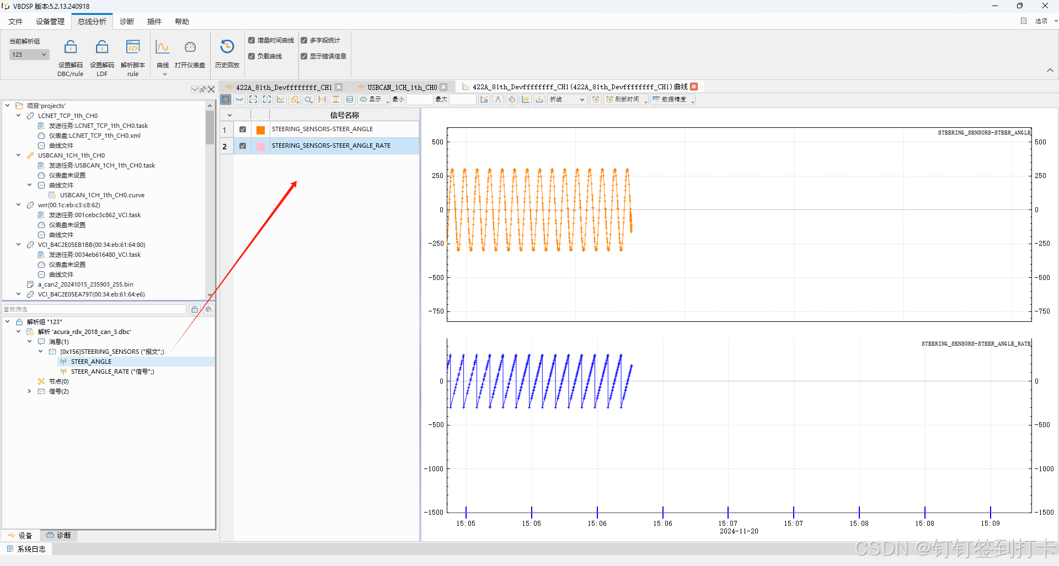1059x566 pixels.
Task: Open the 当前解析组 123 dropdown
Action: click(x=29, y=55)
